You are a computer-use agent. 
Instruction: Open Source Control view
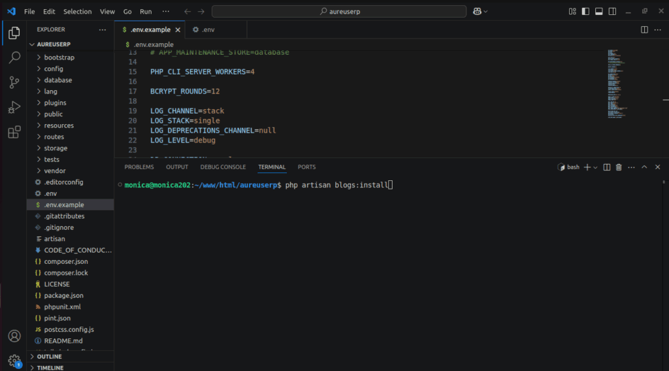[x=14, y=82]
